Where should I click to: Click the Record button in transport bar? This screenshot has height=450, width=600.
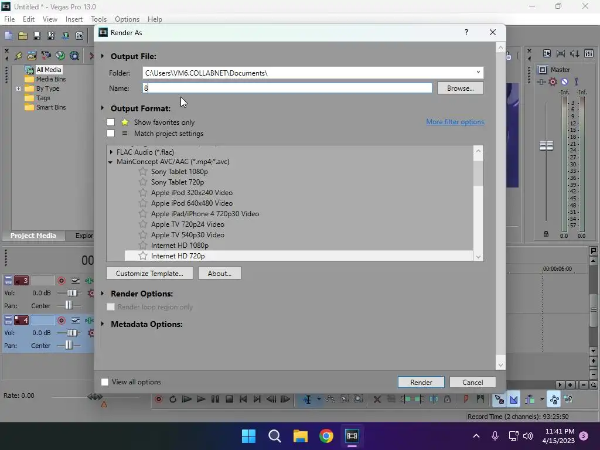[x=158, y=399]
